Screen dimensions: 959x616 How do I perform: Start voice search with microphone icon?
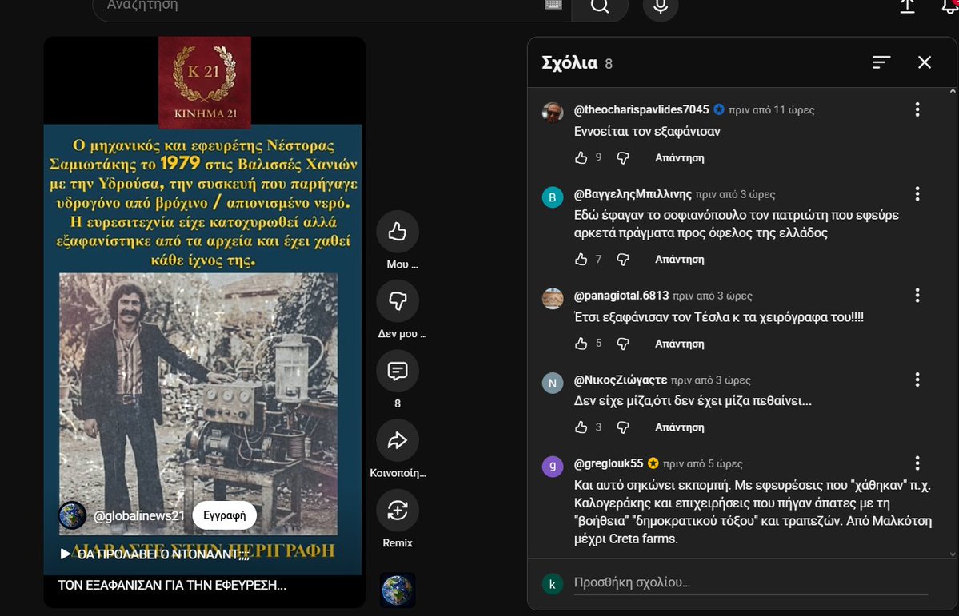[661, 6]
